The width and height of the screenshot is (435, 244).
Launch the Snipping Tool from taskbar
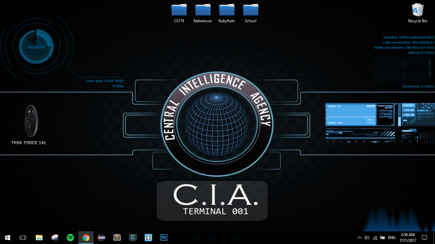[x=55, y=237]
